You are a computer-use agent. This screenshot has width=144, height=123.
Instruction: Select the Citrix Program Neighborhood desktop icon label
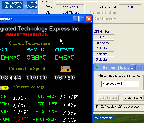(12, 5)
